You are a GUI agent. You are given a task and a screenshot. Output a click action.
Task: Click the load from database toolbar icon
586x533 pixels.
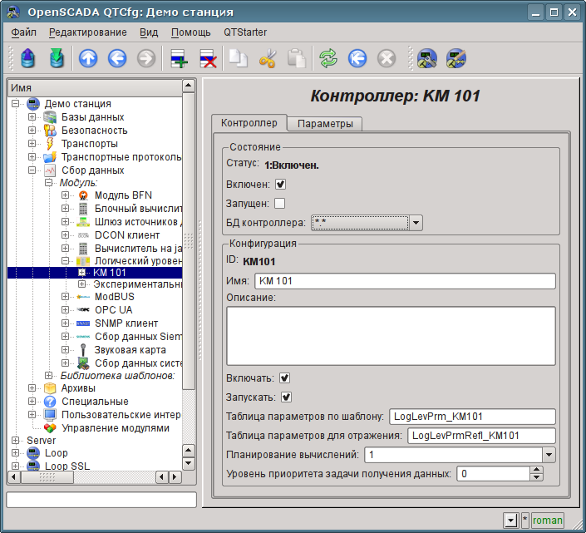point(29,58)
